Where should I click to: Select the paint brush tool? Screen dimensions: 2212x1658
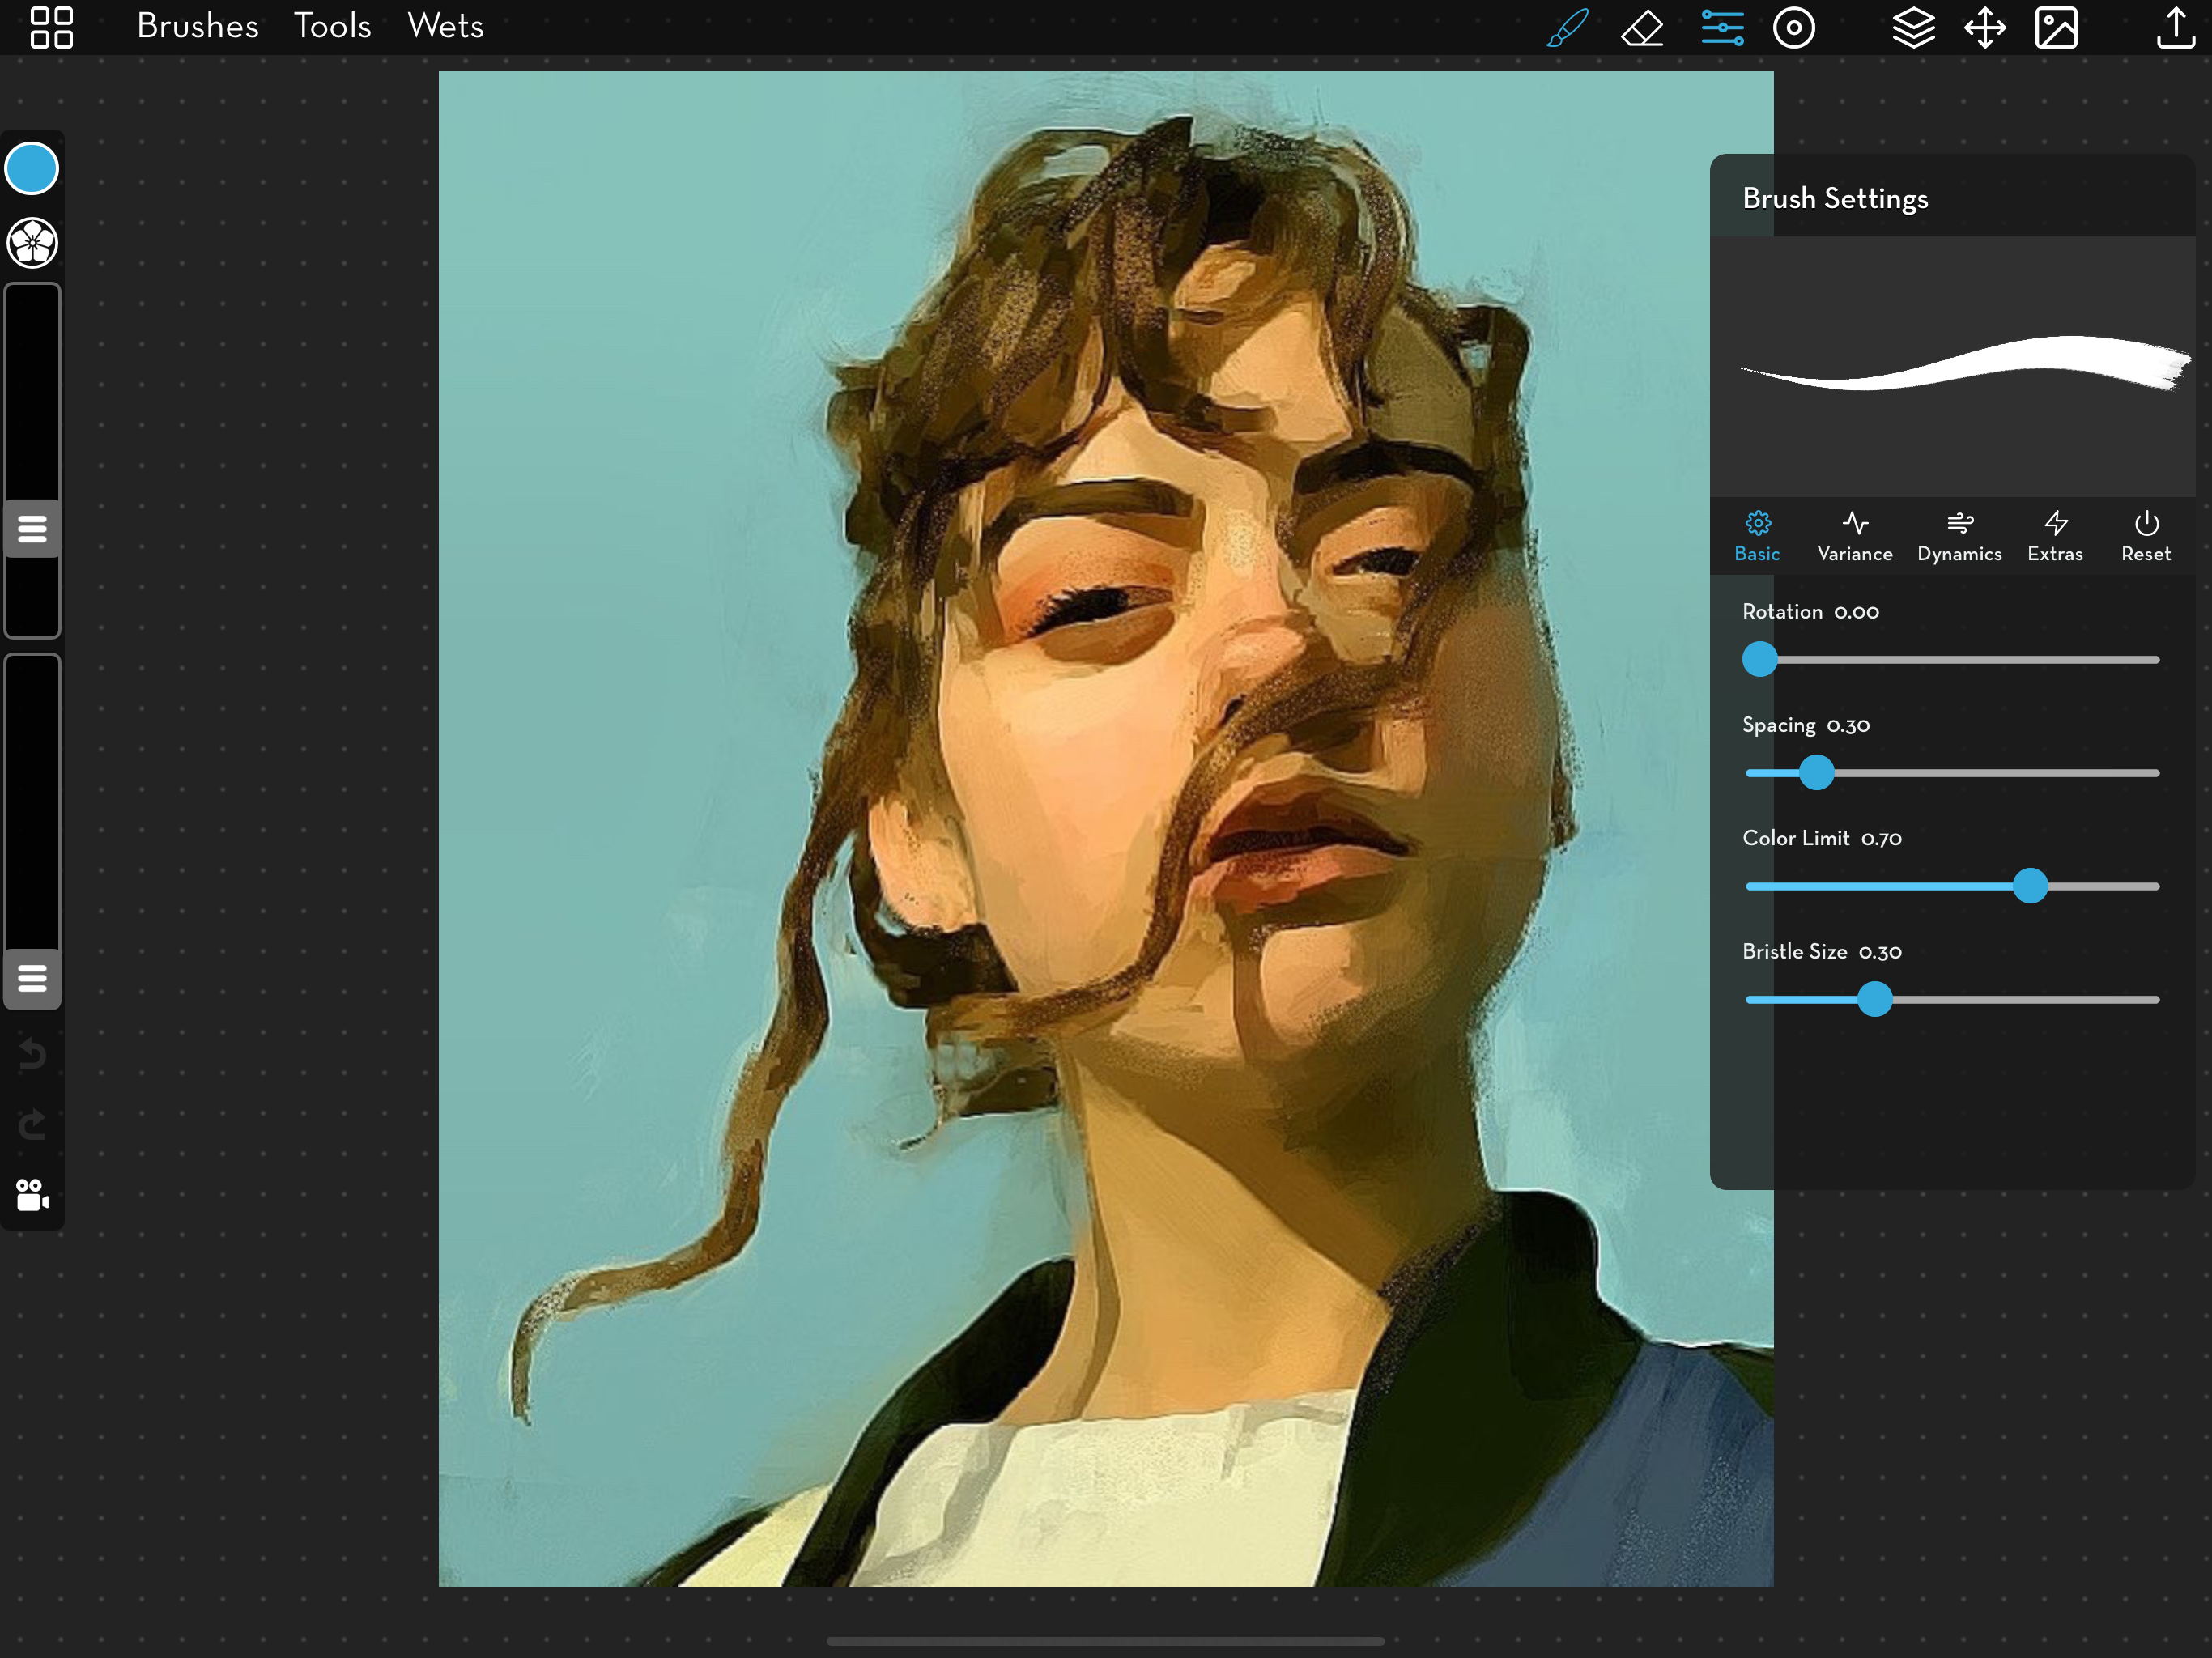coord(1566,27)
